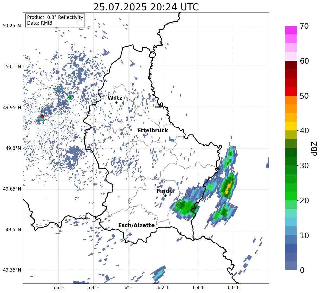321x293 pixels.
Task: Click the 49.65°N latitude label
Action: coord(12,189)
